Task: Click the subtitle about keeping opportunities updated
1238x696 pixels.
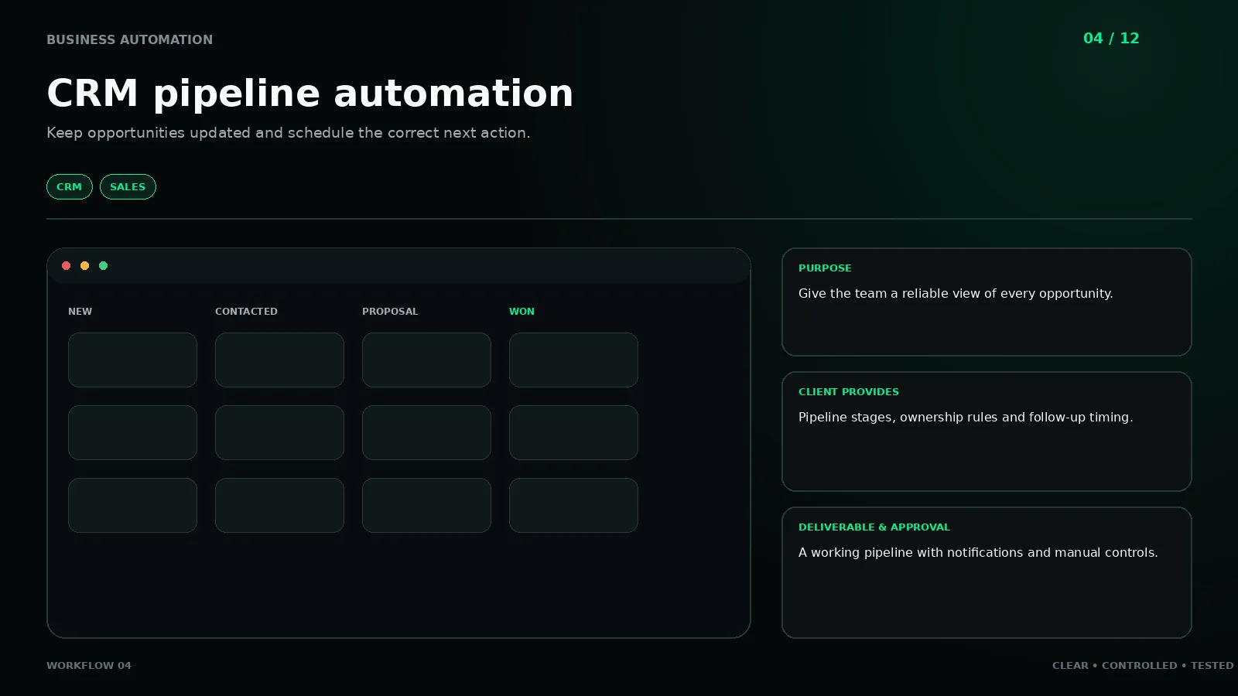Action: pos(288,132)
